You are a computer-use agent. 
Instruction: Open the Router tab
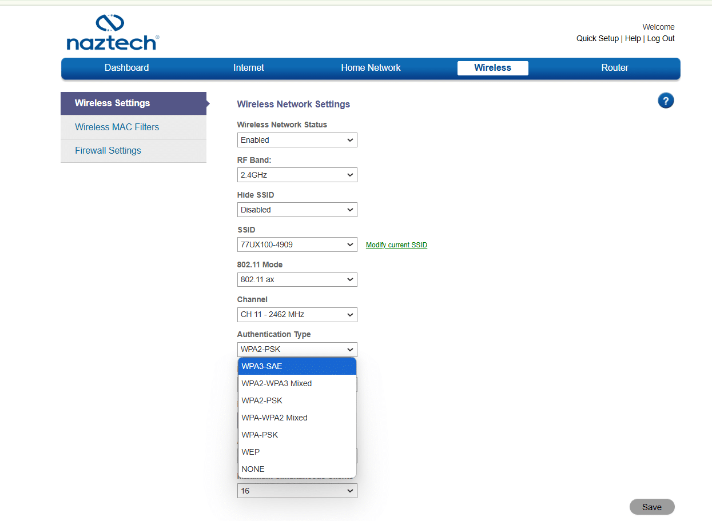[615, 68]
